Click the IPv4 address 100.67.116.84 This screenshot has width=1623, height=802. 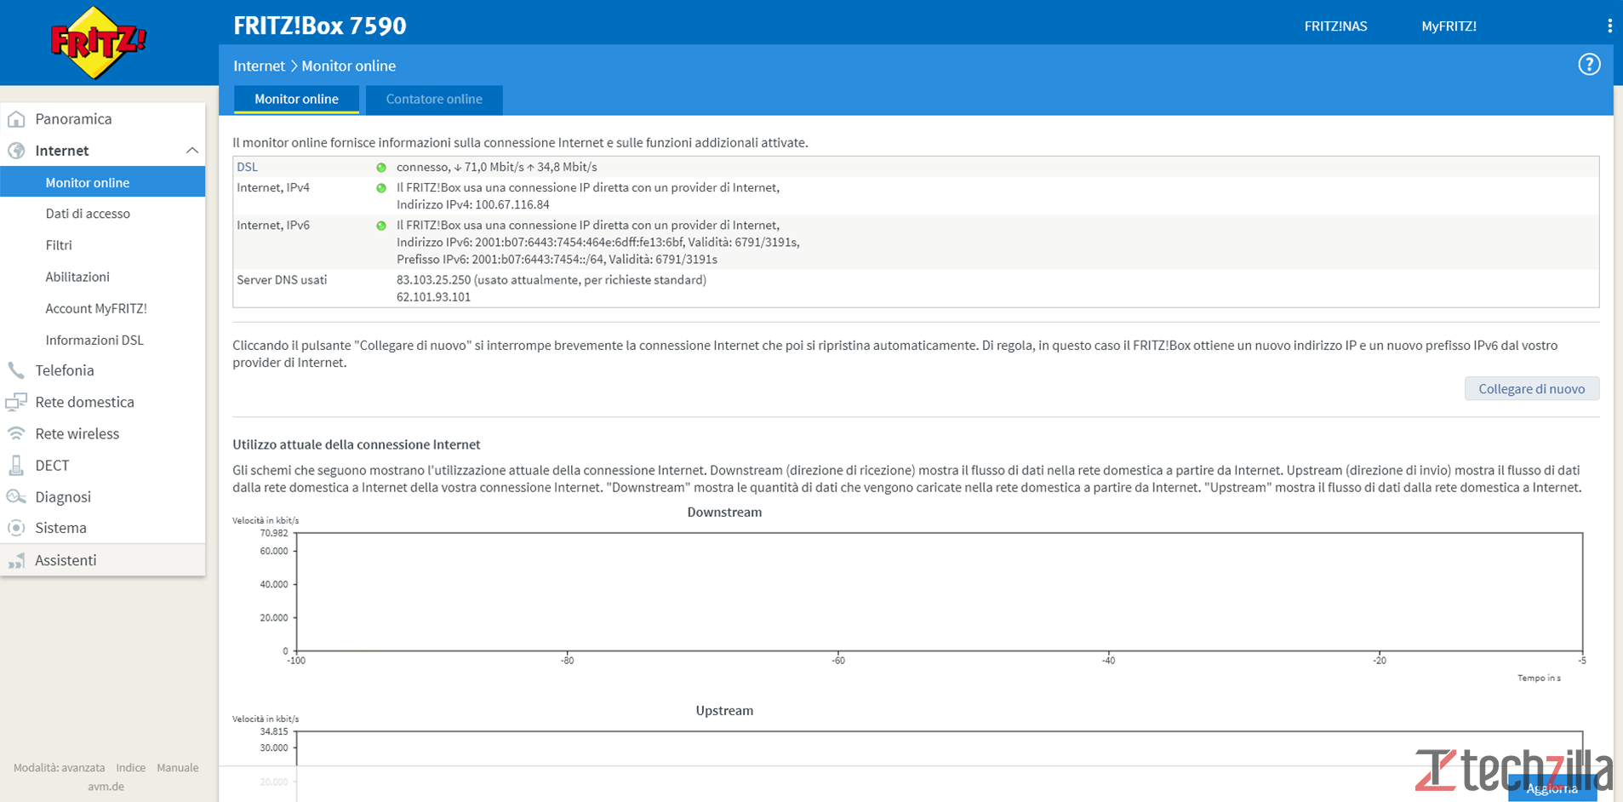[x=511, y=205]
